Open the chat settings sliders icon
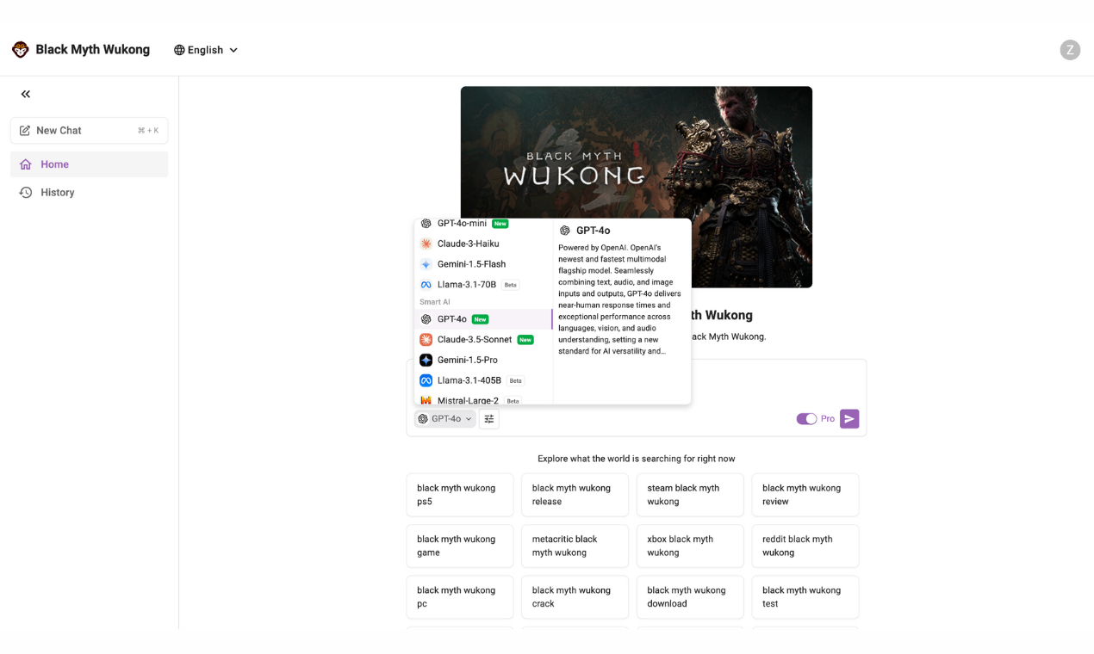 pos(489,419)
